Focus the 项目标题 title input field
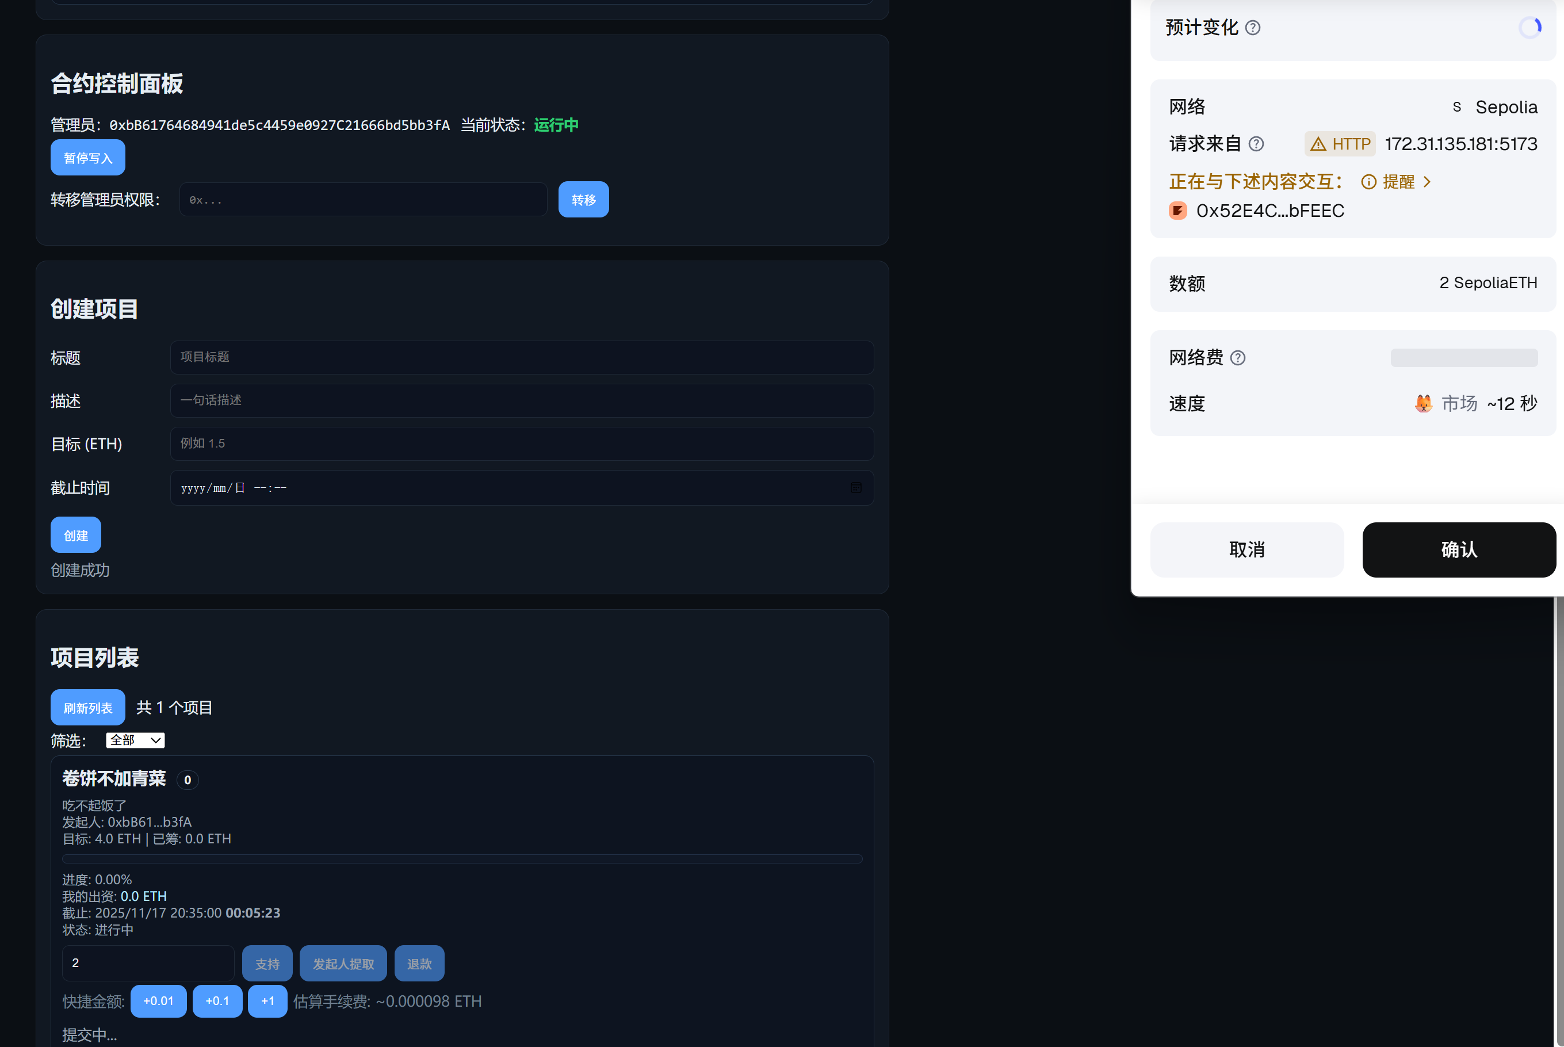The image size is (1564, 1047). pyautogui.click(x=521, y=357)
